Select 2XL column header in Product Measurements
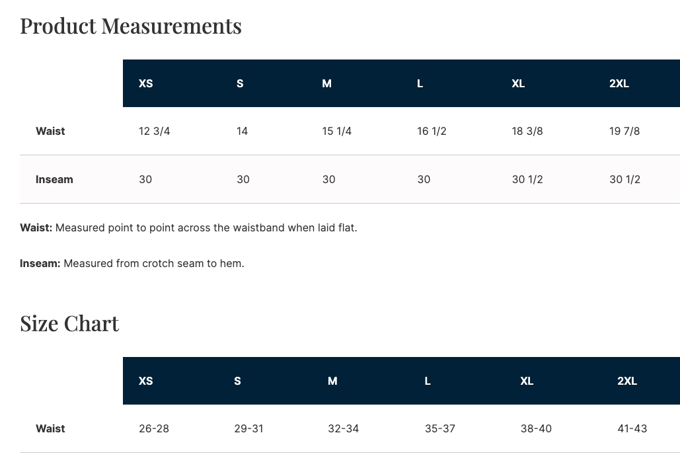Viewport: 680px width, 474px height. pyautogui.click(x=619, y=83)
